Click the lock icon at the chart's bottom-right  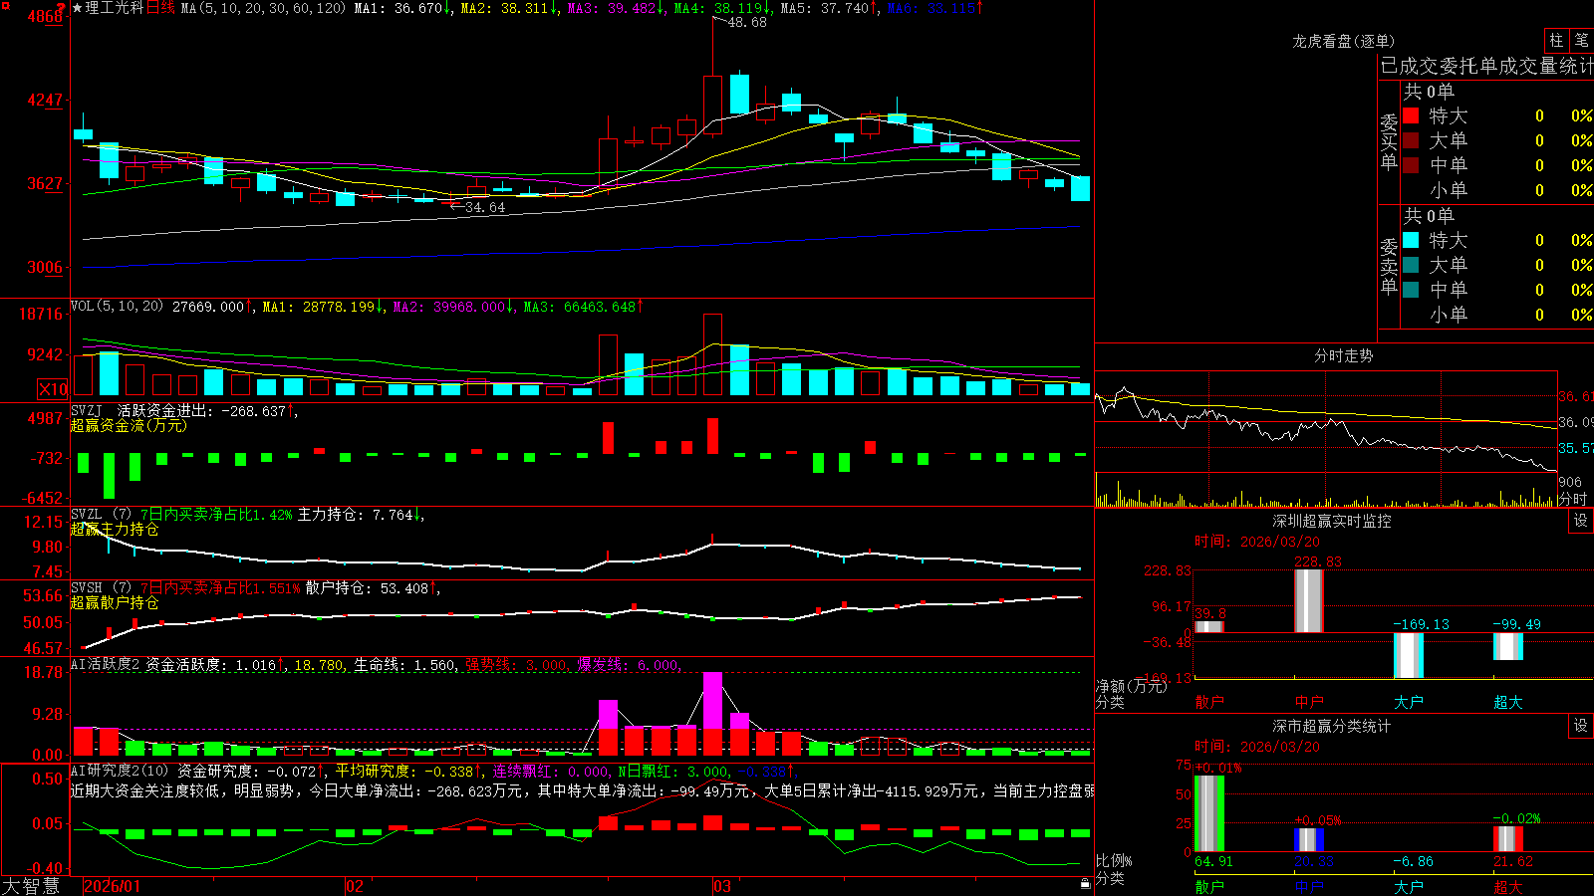point(1086,883)
